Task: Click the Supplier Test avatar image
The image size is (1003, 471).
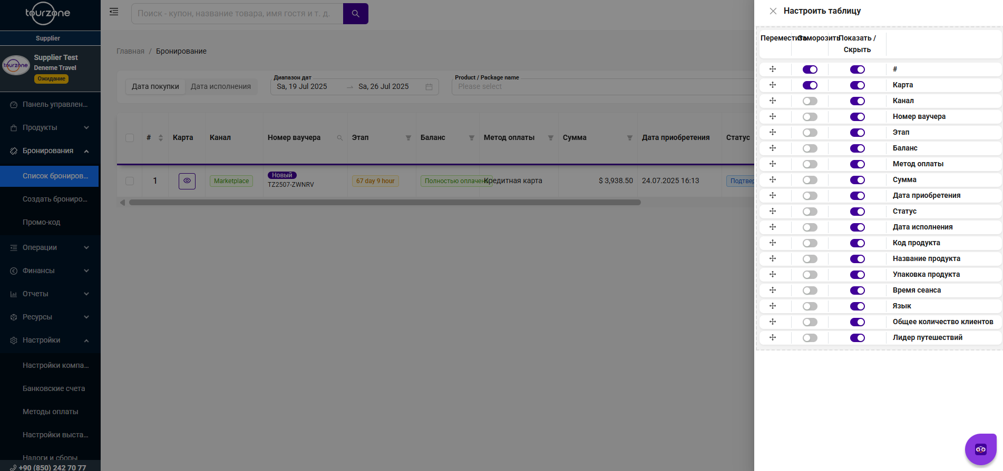Action: pyautogui.click(x=16, y=65)
